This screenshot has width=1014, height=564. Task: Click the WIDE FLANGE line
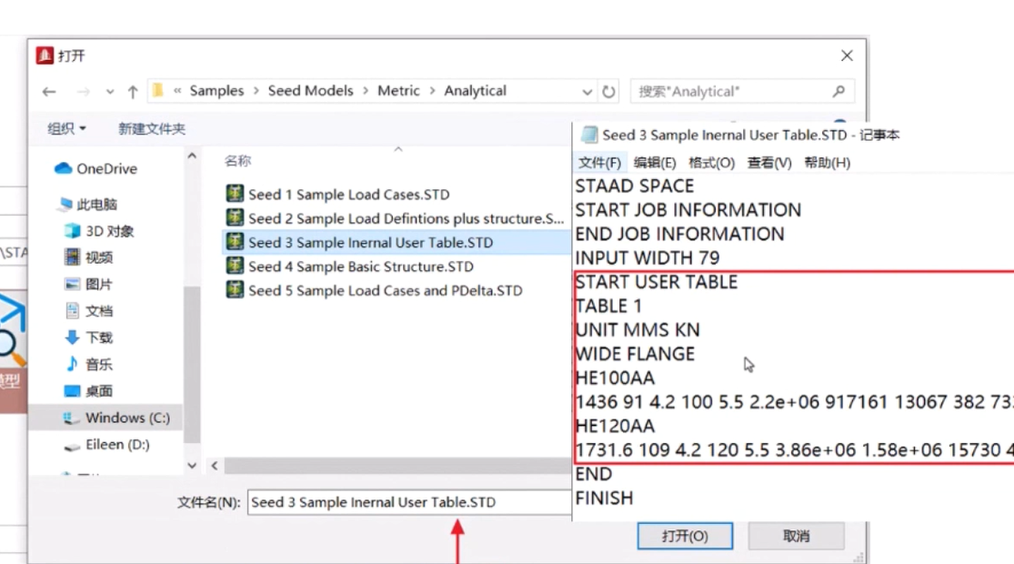click(635, 354)
